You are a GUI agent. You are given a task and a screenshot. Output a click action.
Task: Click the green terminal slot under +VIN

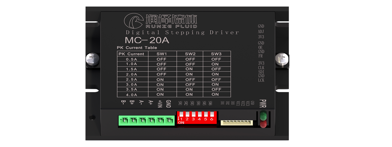[x=160, y=121]
